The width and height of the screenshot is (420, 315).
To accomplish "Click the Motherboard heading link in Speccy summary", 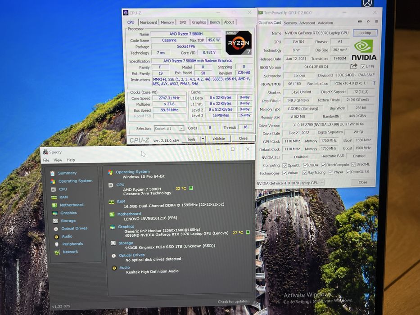I will pos(129,214).
